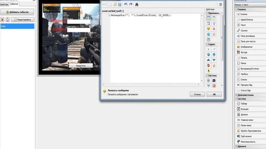Screen dimensions: 266x149
Task: Collapse the Главное components group
Action: [x=236, y=10]
